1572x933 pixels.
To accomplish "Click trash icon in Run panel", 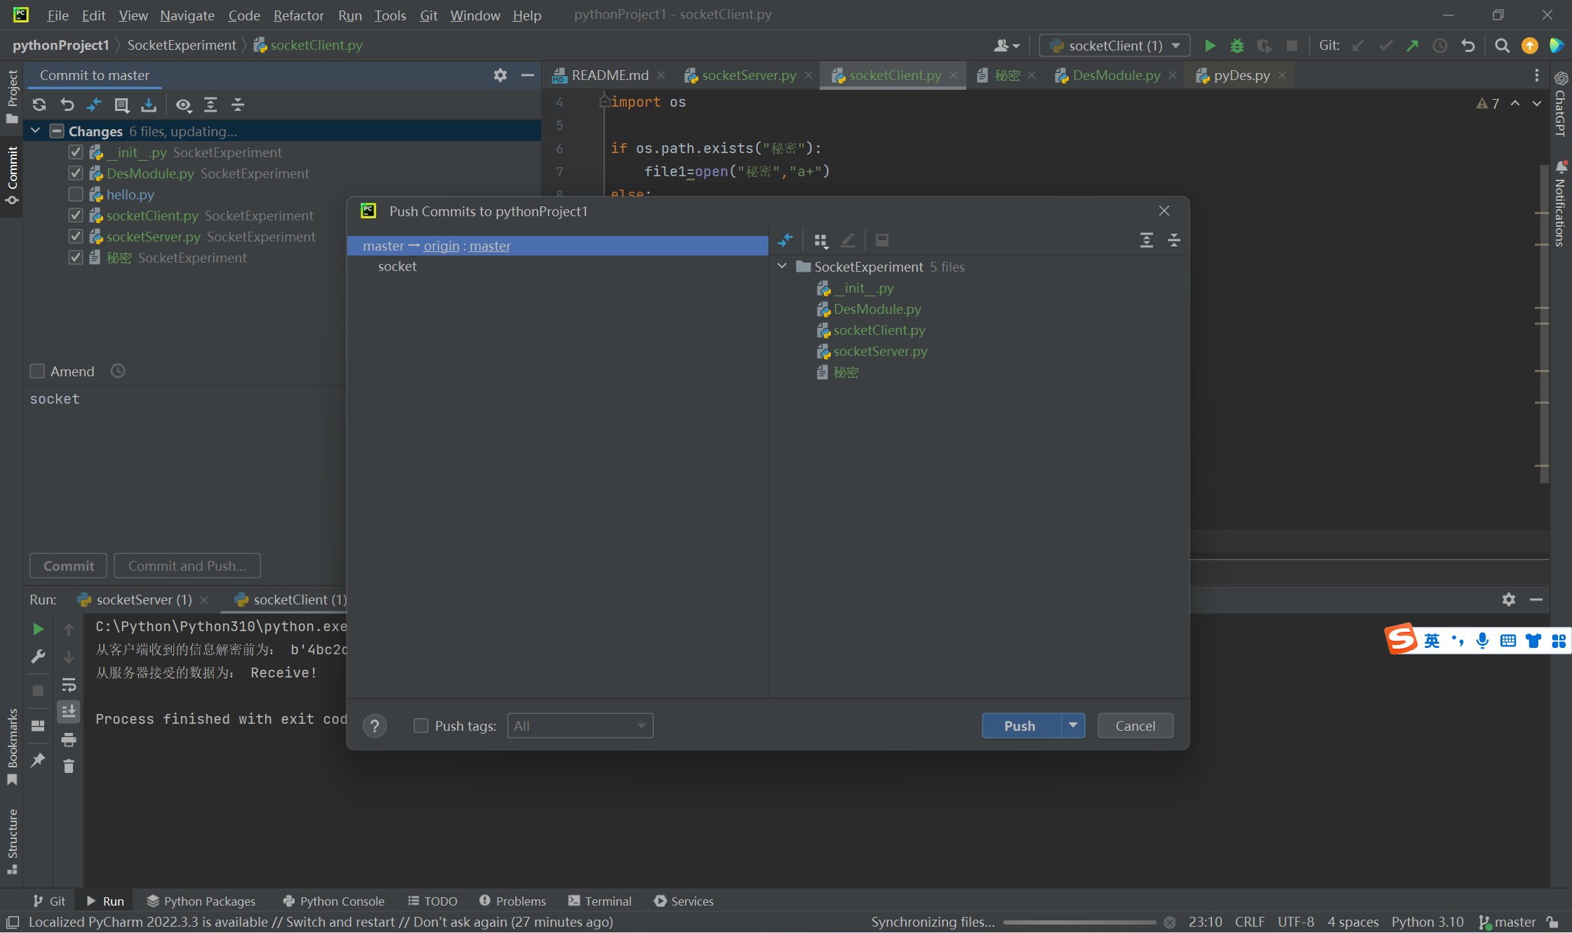I will coord(68,766).
